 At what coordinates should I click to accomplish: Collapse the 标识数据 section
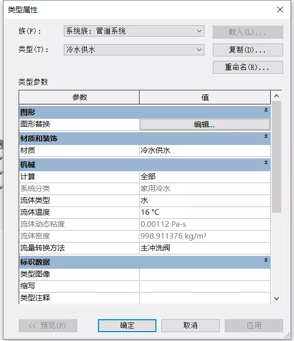(266, 260)
